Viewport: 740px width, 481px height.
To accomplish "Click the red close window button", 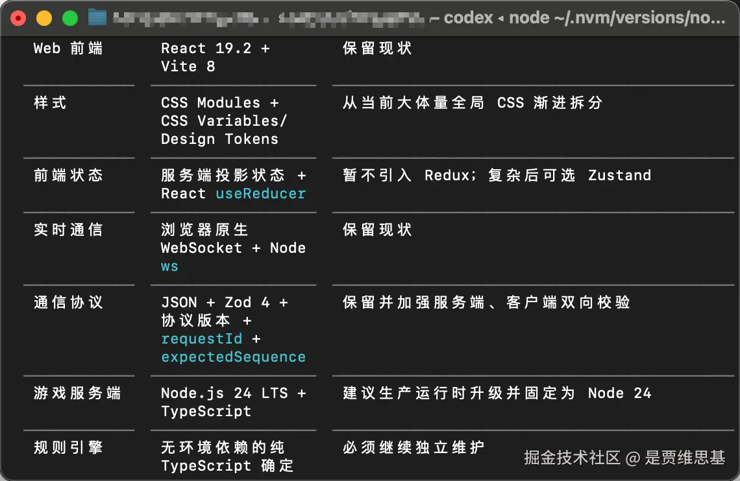I will pyautogui.click(x=18, y=18).
